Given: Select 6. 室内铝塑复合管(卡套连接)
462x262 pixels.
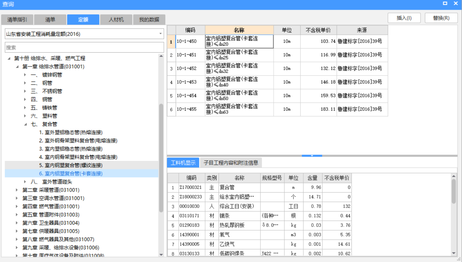Looking at the screenshot, I should 71,173.
